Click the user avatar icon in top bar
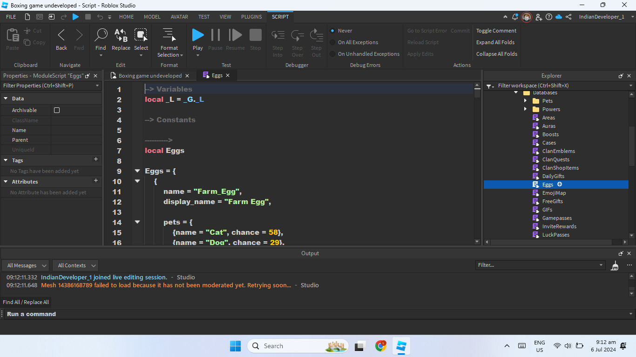 (x=527, y=17)
